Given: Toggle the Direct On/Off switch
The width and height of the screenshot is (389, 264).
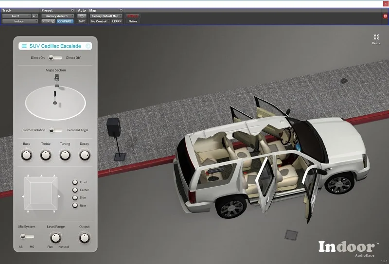Looking at the screenshot, I should (55, 58).
